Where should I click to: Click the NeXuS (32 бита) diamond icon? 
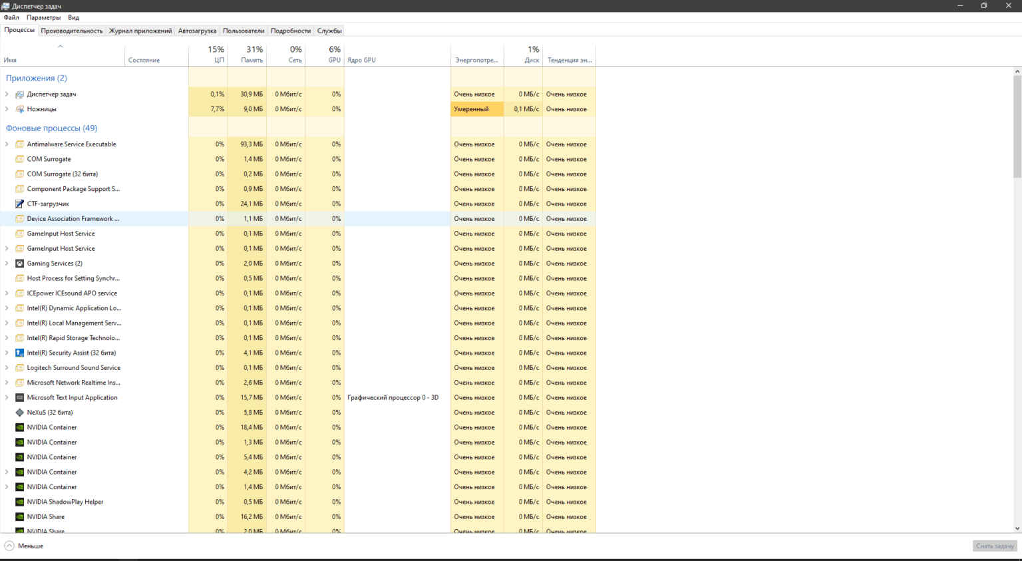click(20, 413)
